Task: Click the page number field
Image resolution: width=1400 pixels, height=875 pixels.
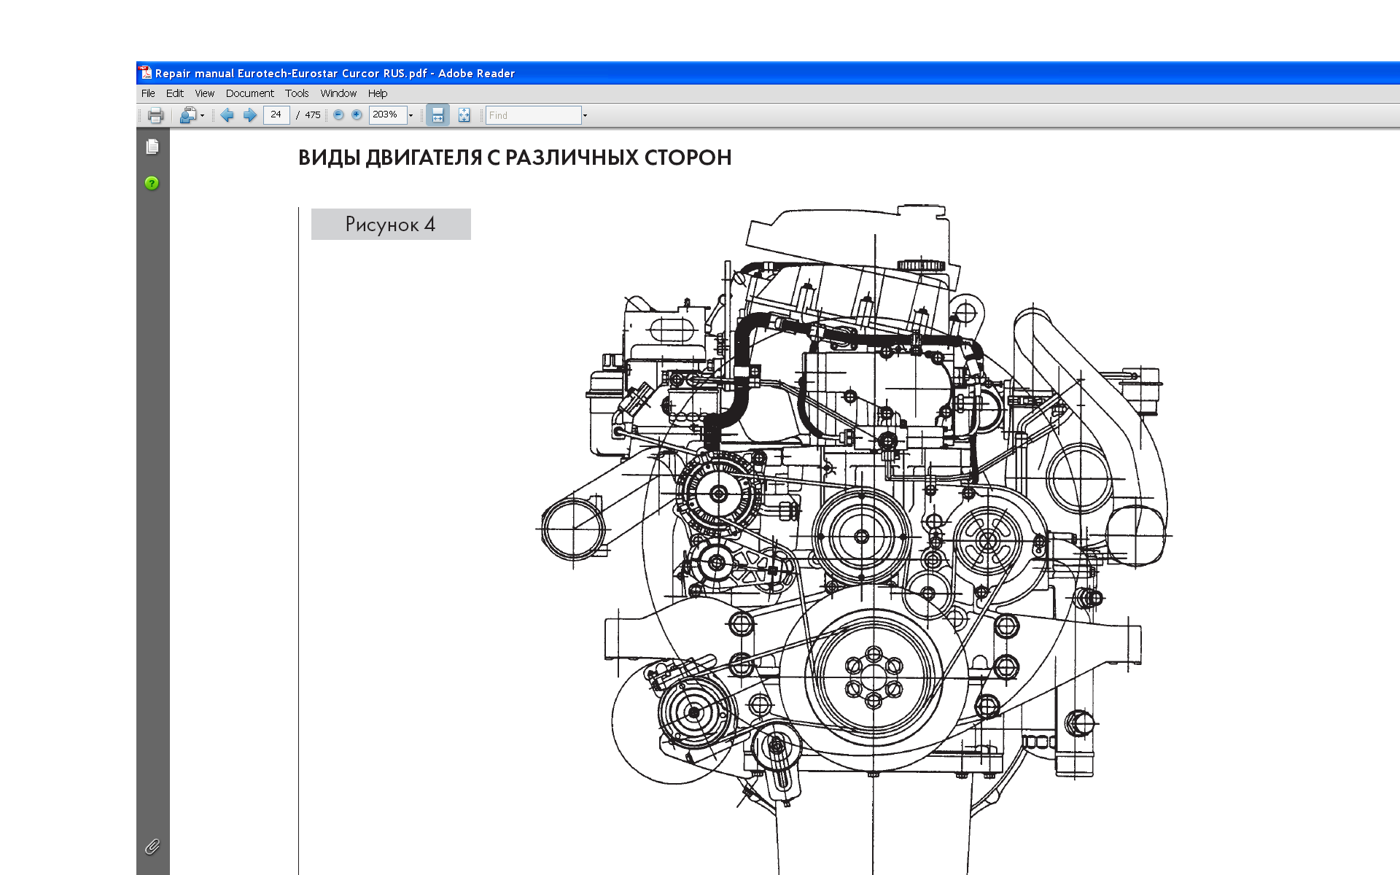Action: [276, 114]
